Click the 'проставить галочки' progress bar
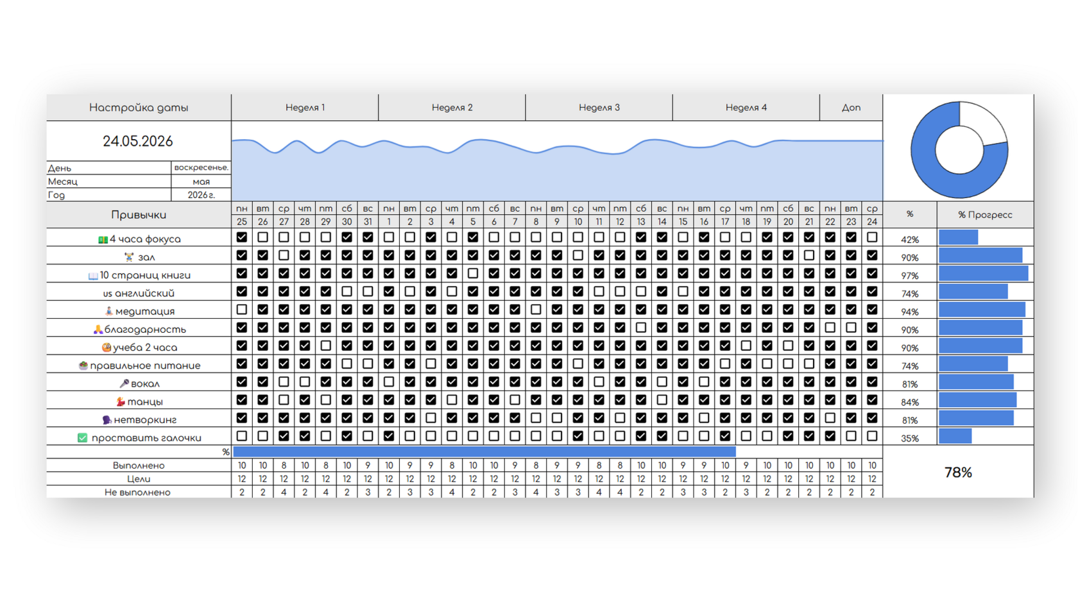Screen dimensions: 1078x606 point(955,436)
